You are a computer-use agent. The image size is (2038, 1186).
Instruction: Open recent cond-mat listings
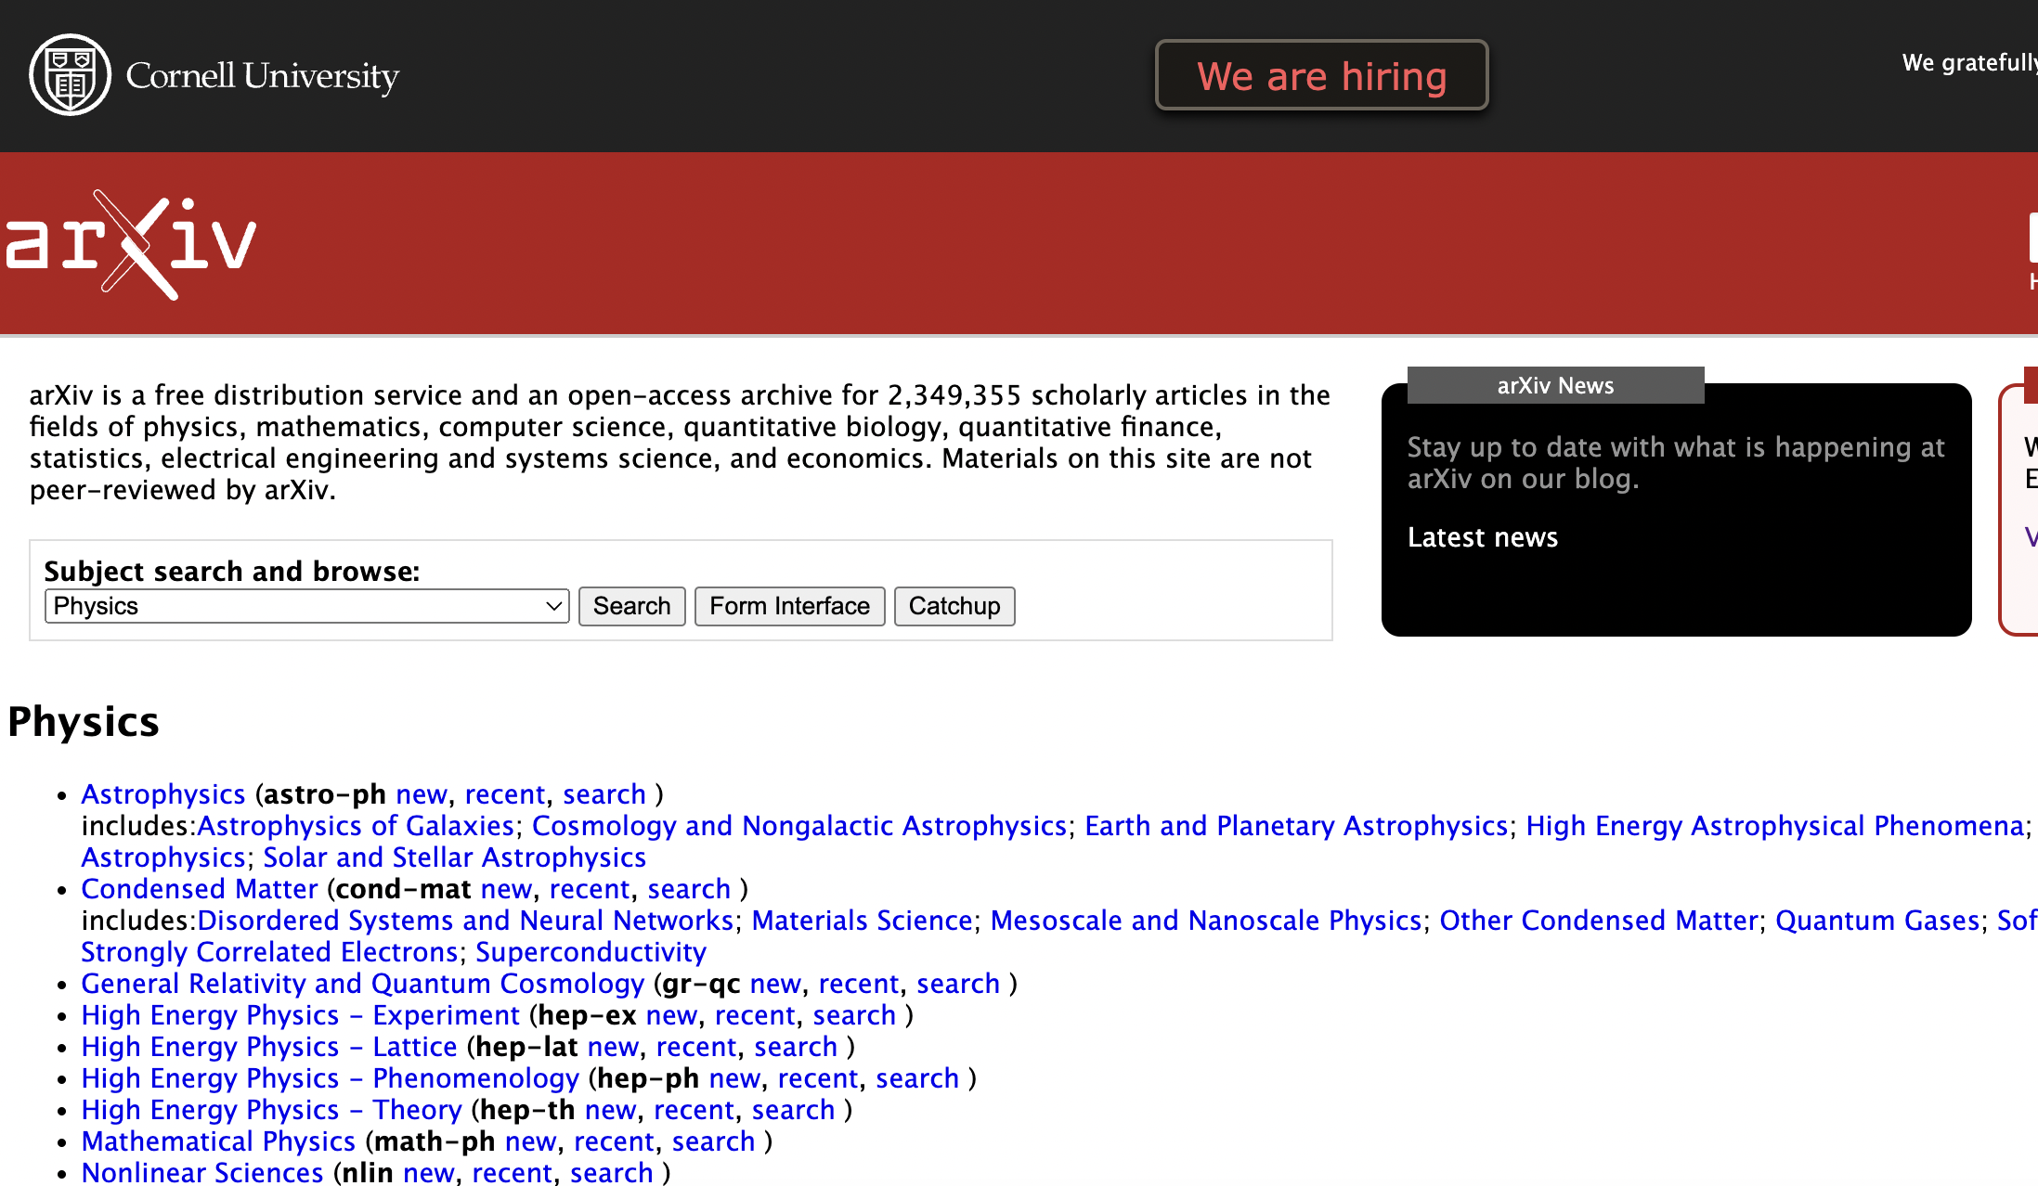[x=589, y=889]
